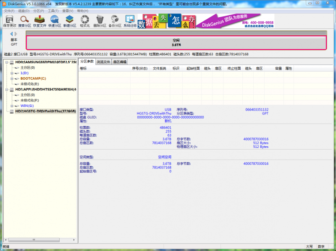
Task: Click the 柱面数 value 486401
Action: point(165,127)
